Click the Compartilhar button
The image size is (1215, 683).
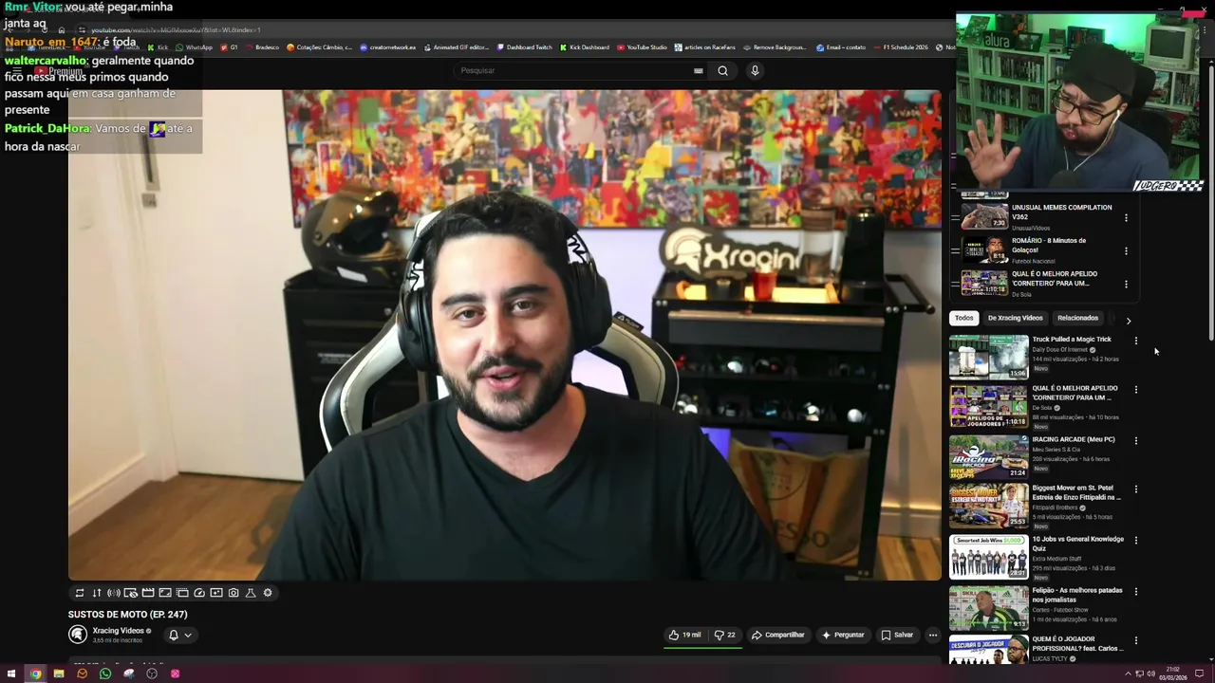click(777, 635)
